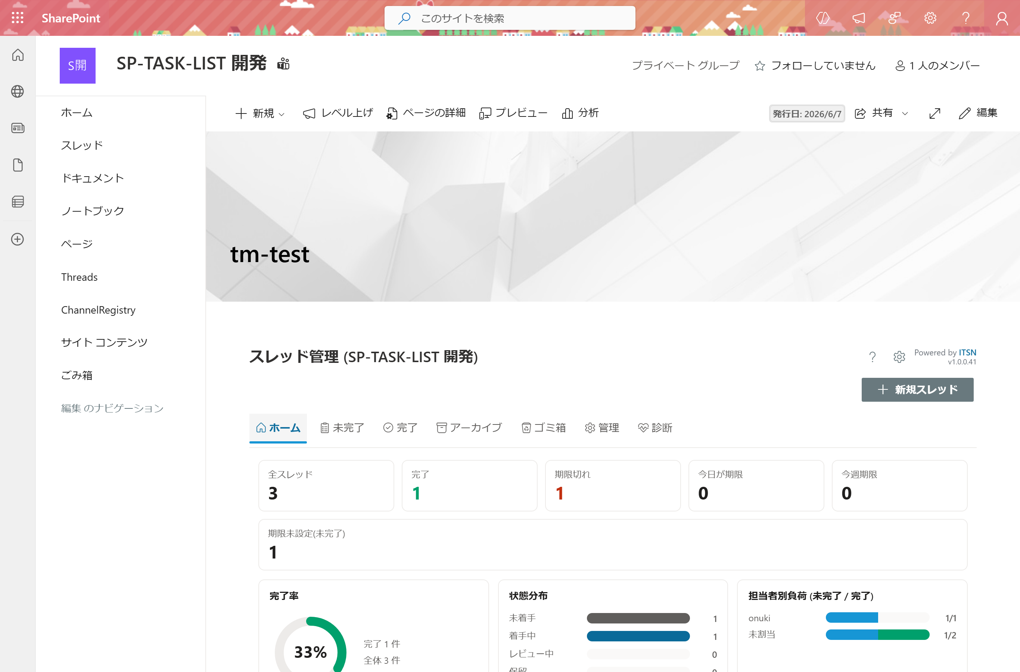1020x672 pixels.
Task: Switch to the 管理 tab
Action: [602, 428]
